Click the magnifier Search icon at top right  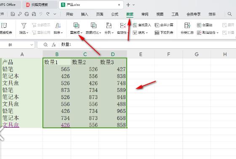point(230,14)
